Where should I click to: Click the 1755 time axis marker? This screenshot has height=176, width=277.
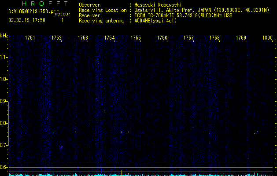[136, 38]
